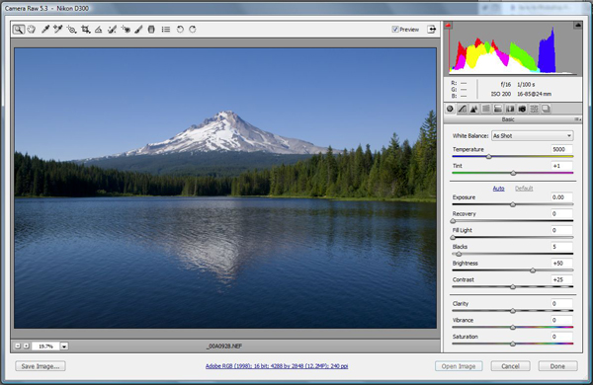This screenshot has height=385, width=593.
Task: Click the Contrast value field
Action: point(561,279)
